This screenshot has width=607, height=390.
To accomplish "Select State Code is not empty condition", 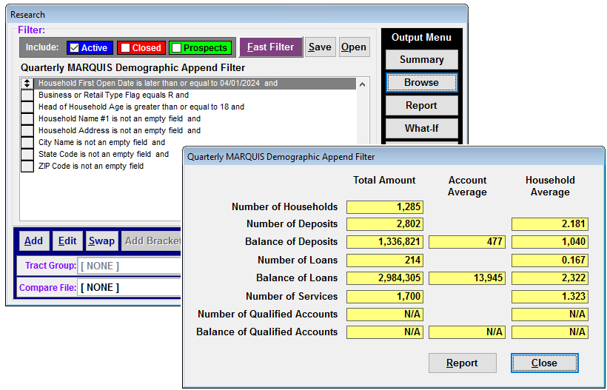I will (104, 155).
